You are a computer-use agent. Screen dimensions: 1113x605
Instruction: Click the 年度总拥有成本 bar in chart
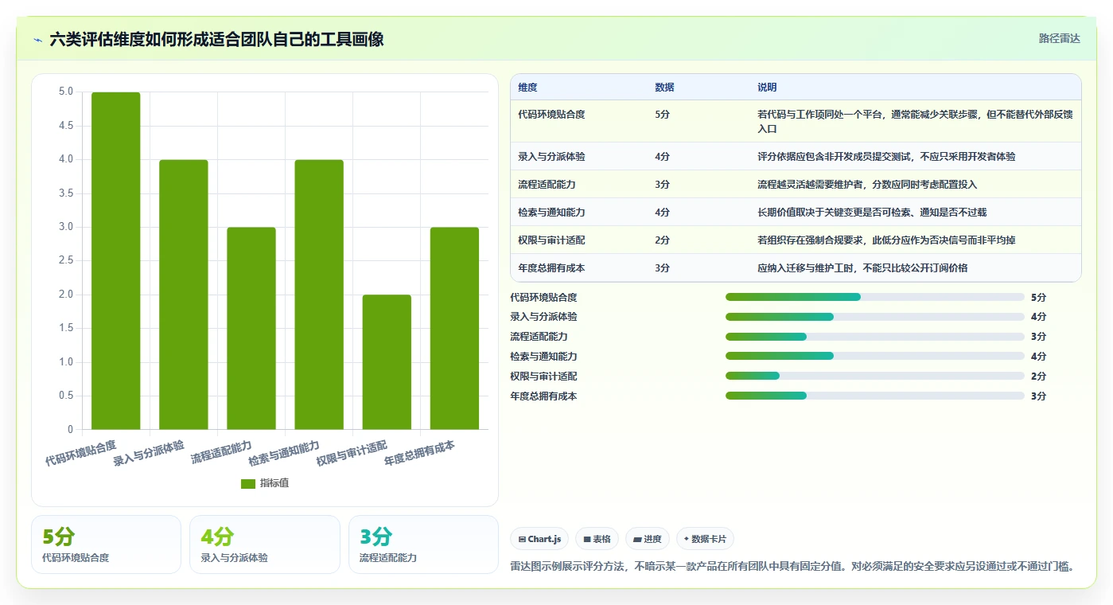(454, 329)
